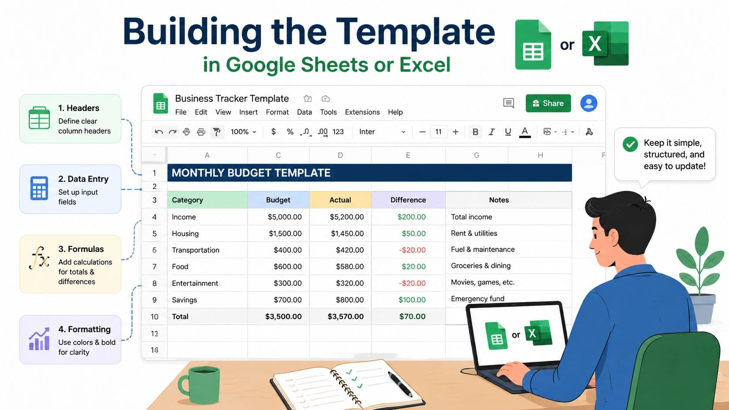Decrease font size minus button
This screenshot has height=410, width=729.
(422, 132)
